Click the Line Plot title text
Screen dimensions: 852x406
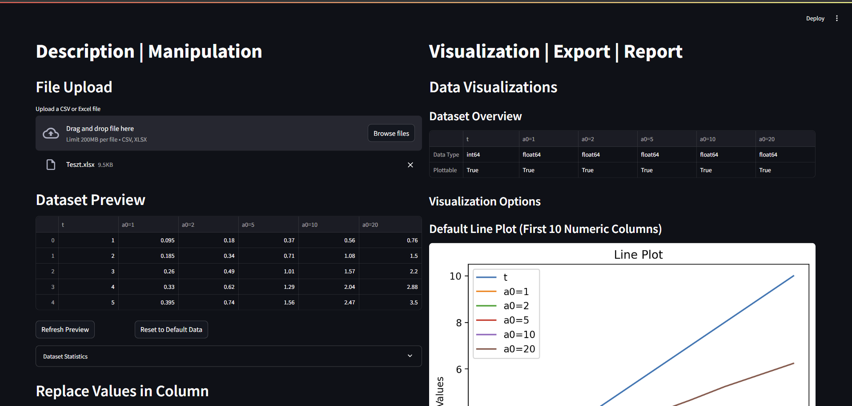638,254
